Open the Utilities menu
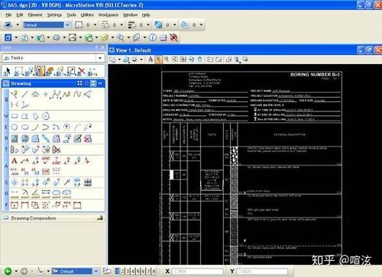382x277 pixels. coord(87,15)
